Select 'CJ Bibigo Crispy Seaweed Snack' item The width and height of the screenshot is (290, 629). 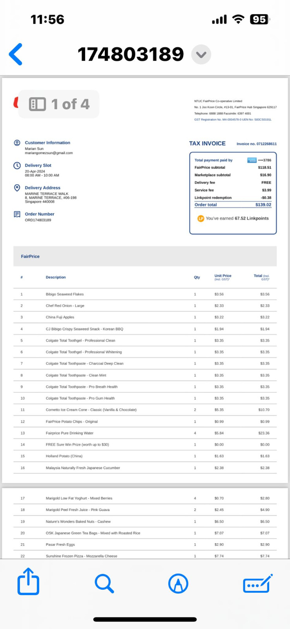[x=84, y=329]
